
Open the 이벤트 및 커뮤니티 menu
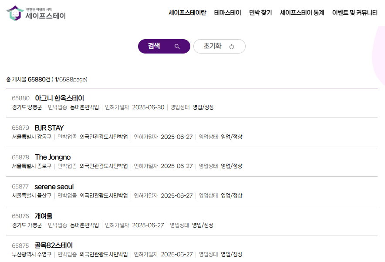(355, 13)
